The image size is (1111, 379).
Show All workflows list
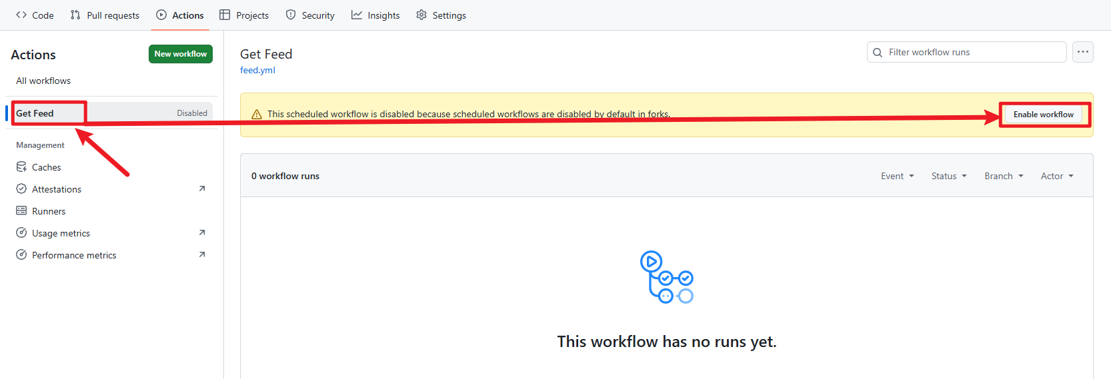coord(43,81)
